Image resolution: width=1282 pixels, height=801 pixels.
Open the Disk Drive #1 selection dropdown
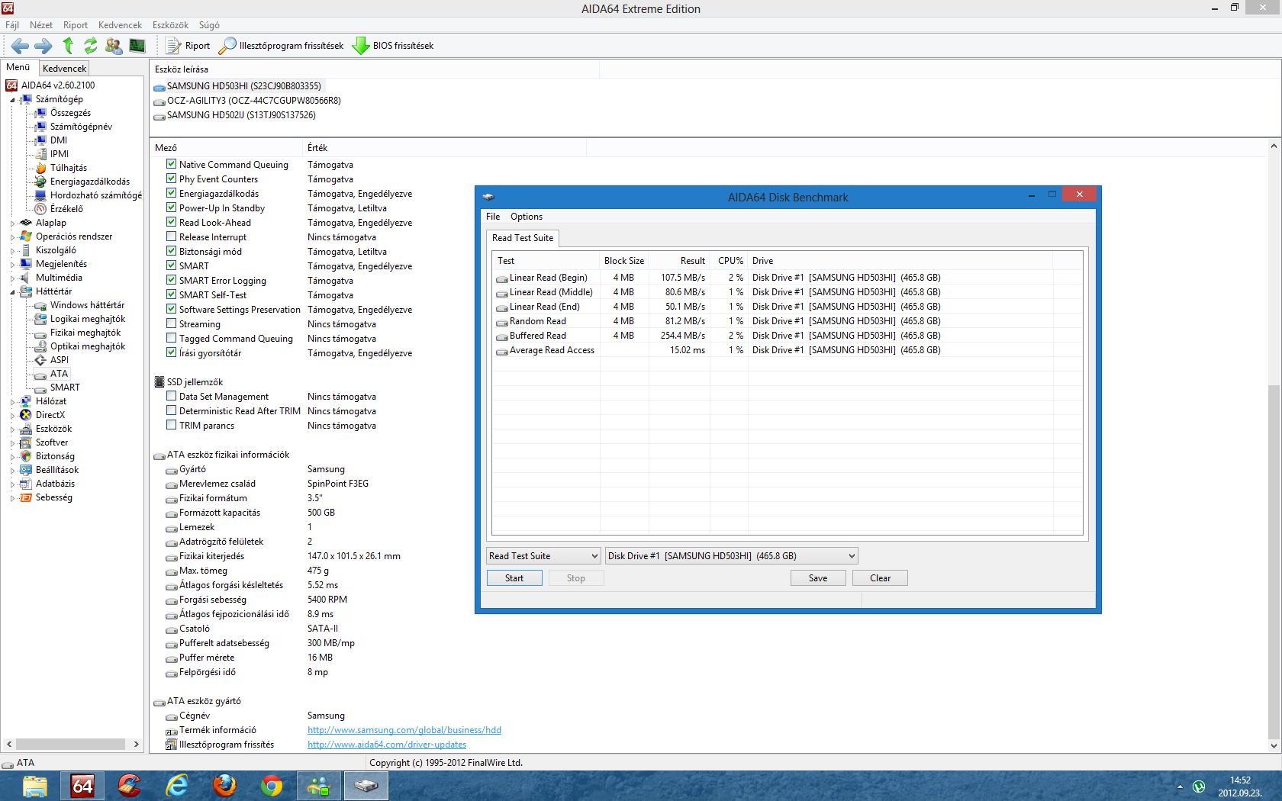coord(732,556)
